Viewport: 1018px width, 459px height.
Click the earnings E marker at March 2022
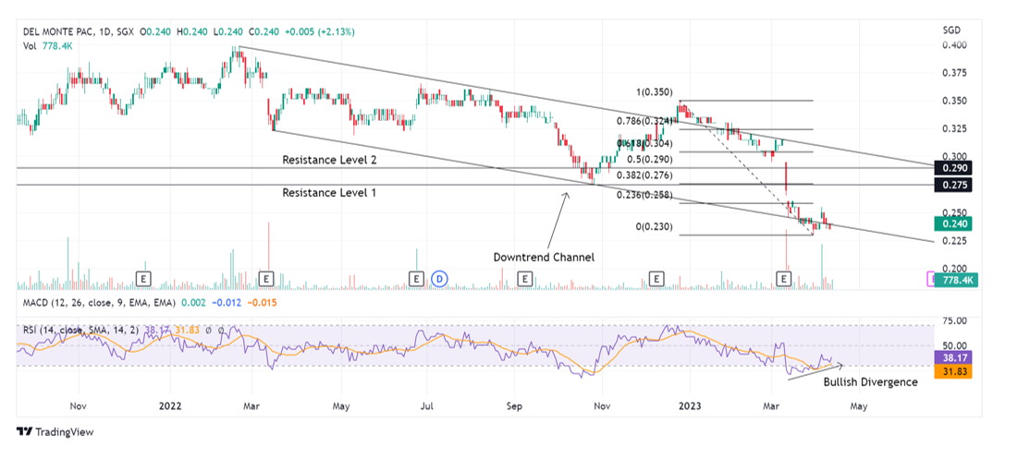[x=265, y=279]
